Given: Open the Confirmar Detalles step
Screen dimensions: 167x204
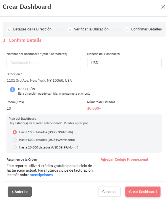Looking at the screenshot, I should (146, 29).
